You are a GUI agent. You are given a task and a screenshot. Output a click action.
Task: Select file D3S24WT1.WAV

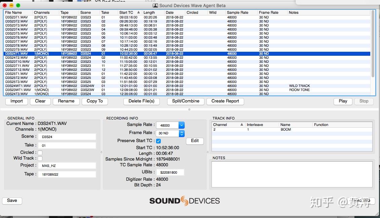point(187,86)
